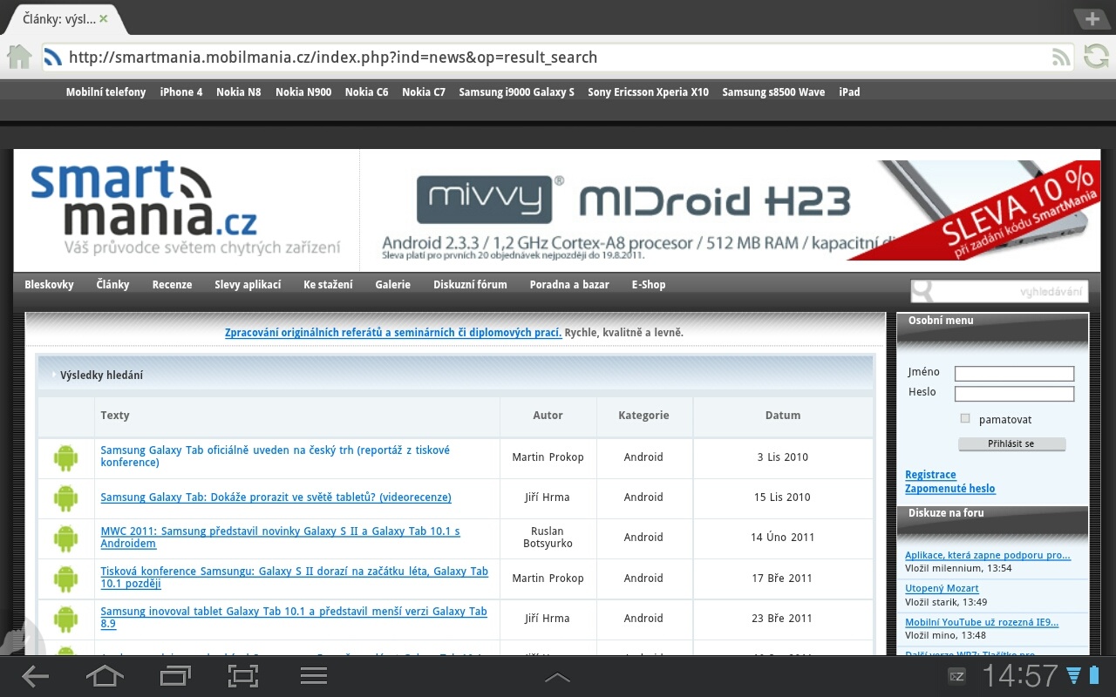
Task: Click the smartmania.cz logo
Action: [x=185, y=208]
